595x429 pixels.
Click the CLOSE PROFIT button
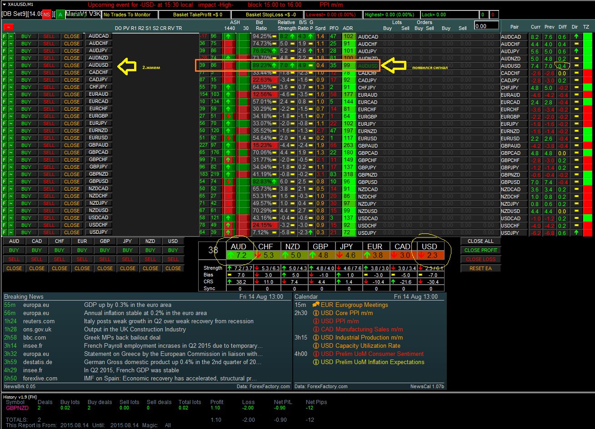(x=480, y=250)
